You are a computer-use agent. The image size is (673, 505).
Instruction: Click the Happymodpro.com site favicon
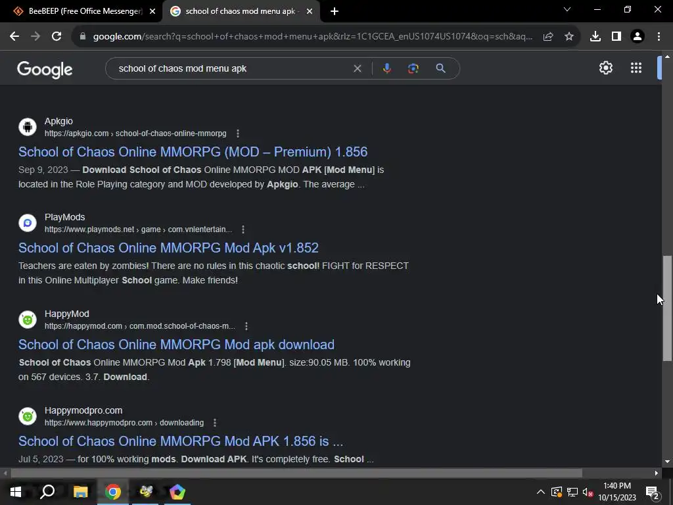(x=28, y=416)
